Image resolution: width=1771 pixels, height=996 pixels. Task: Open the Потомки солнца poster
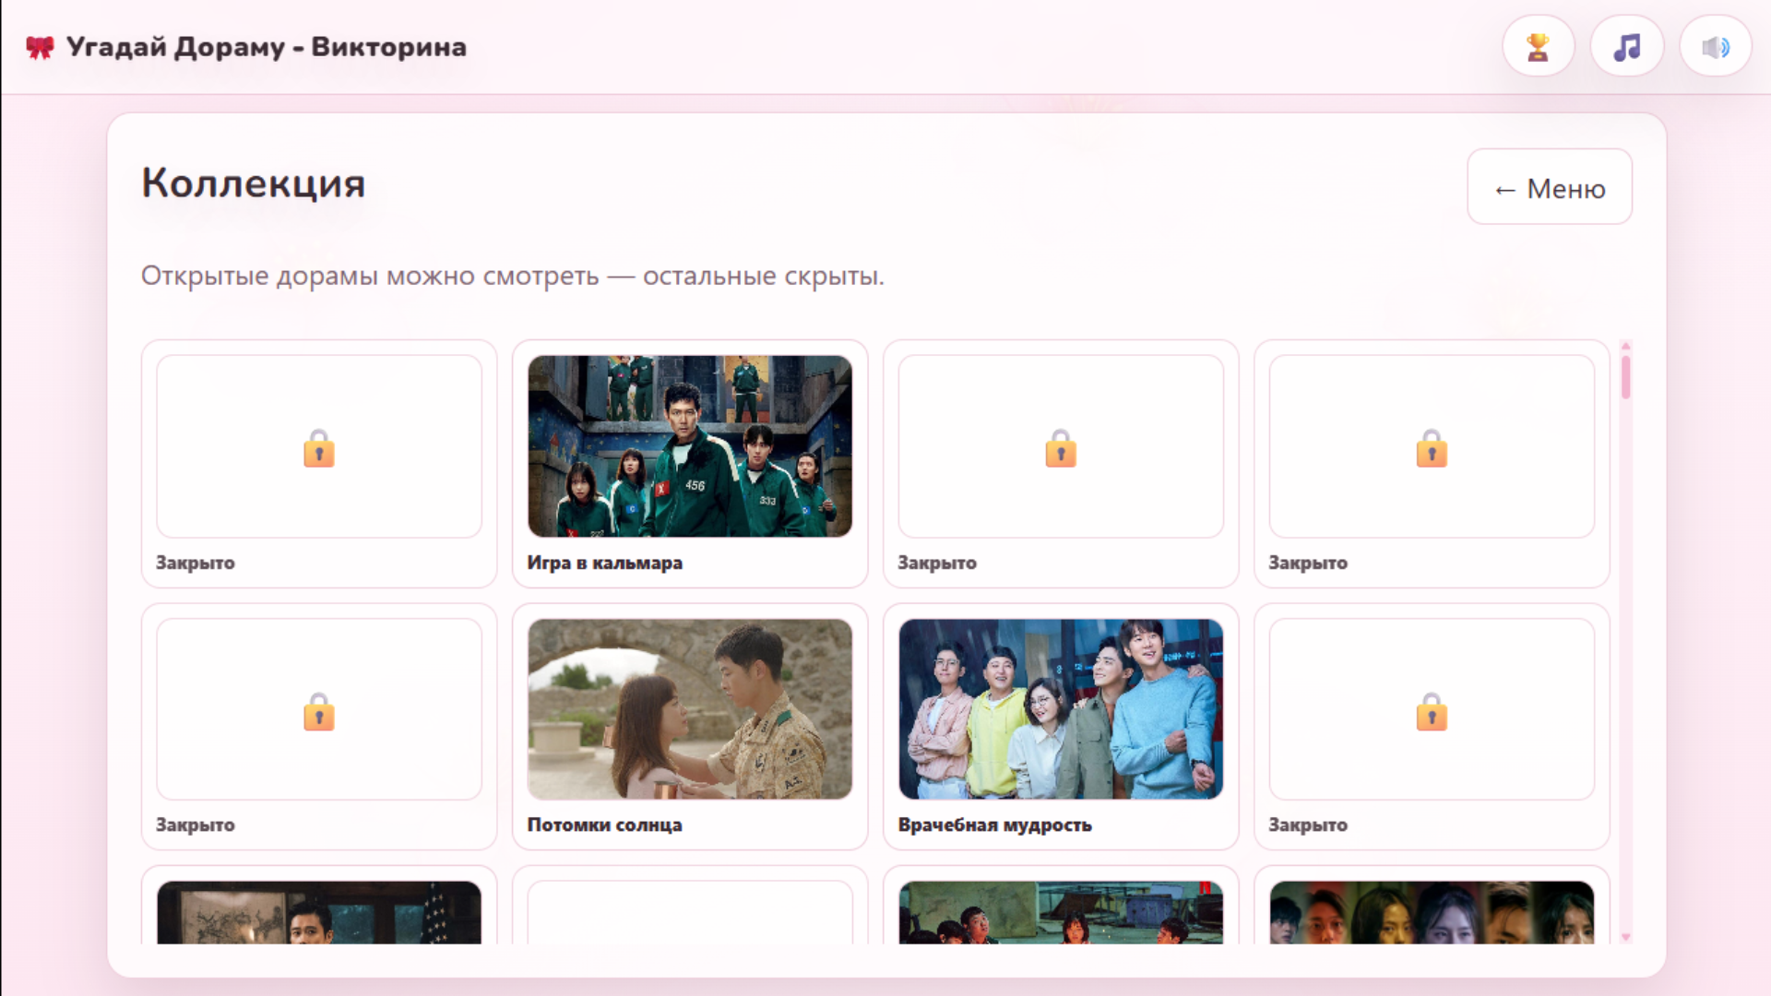click(690, 708)
